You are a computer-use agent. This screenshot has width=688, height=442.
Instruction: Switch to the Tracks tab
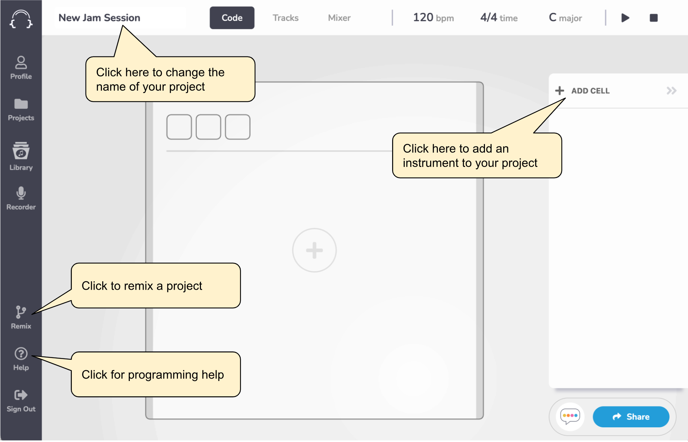285,18
